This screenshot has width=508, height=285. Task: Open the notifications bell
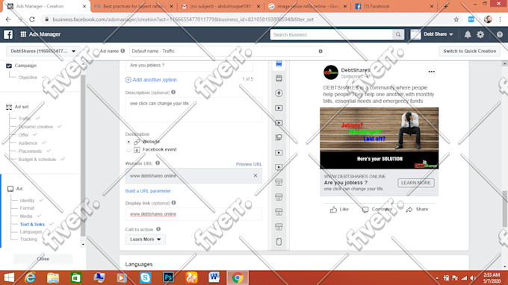[x=468, y=34]
